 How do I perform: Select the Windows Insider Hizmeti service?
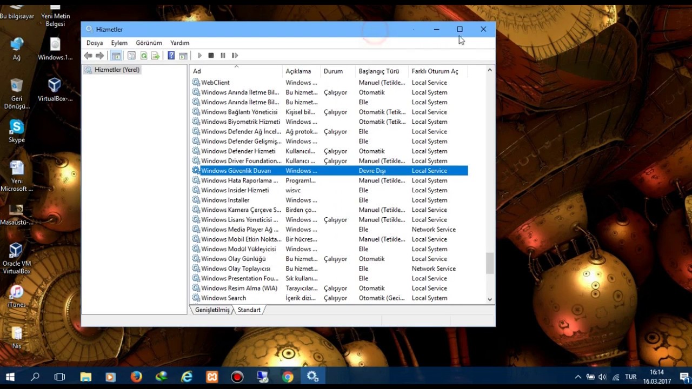[329, 190]
